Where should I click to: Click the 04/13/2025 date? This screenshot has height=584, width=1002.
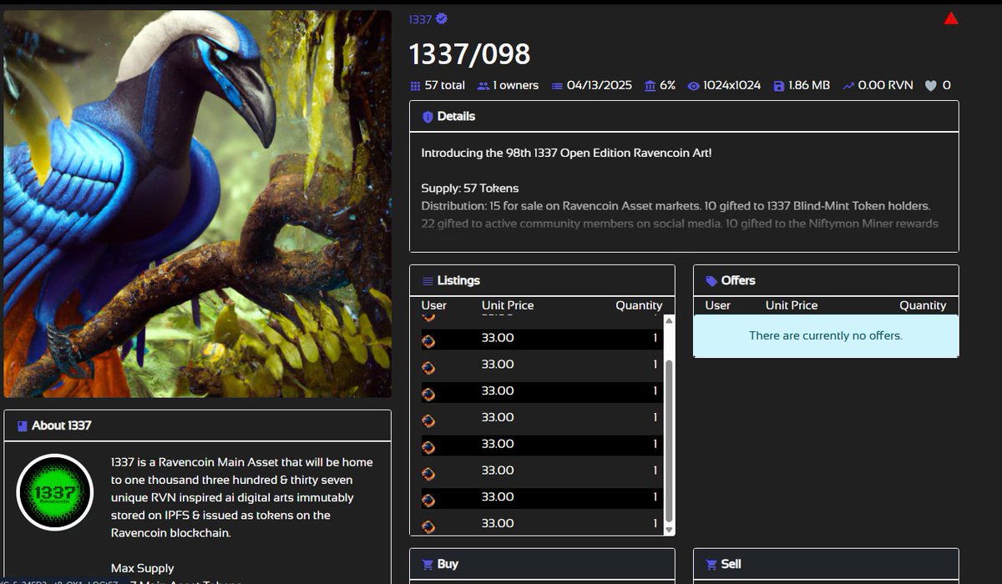(600, 85)
